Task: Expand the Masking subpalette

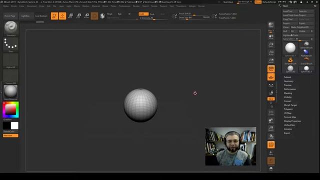Action: point(288,93)
